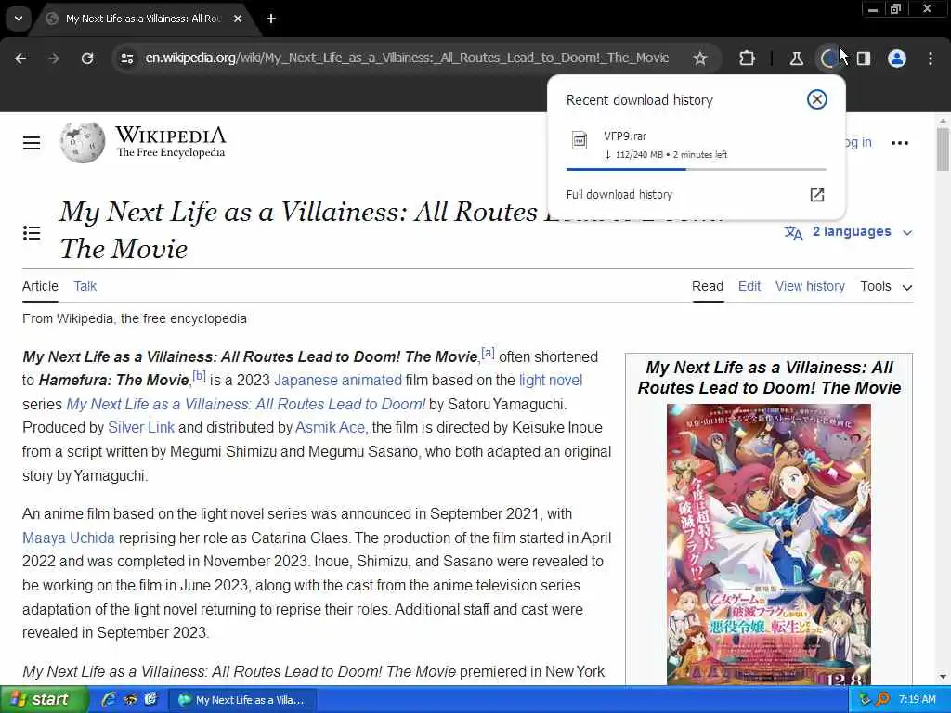Click the third quick launch icon
This screenshot has width=951, height=713.
(150, 699)
